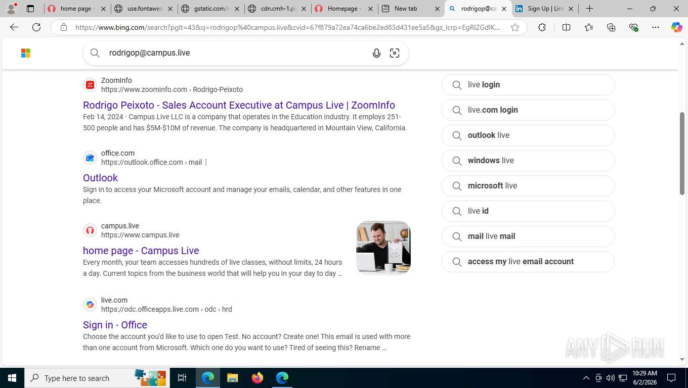This screenshot has height=388, width=688.
Task: Switch to the use.fontawesome tab
Action: [x=143, y=9]
